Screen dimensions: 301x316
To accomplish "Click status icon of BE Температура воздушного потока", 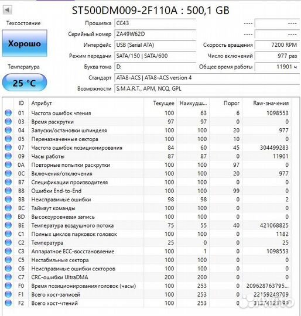I will pos(8,225).
